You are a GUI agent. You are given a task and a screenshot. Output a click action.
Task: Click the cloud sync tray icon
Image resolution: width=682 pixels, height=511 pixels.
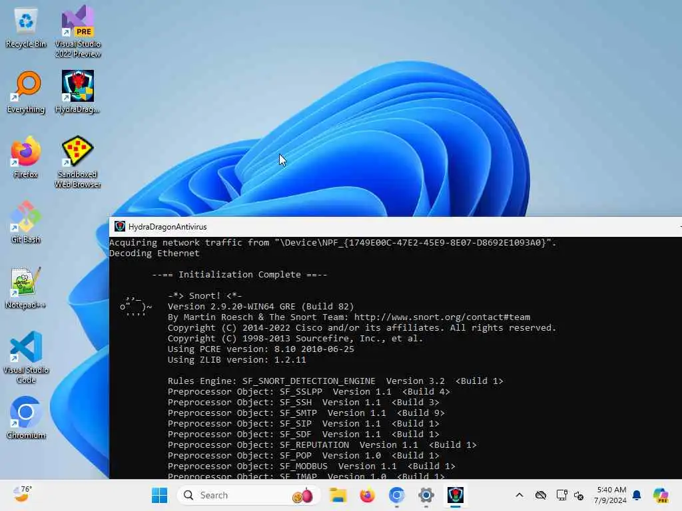point(541,495)
